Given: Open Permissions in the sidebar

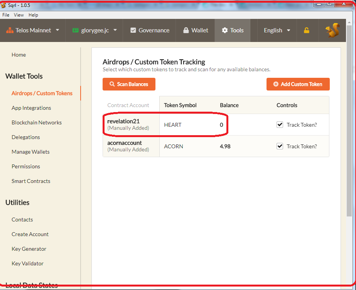Looking at the screenshot, I should coord(26,166).
